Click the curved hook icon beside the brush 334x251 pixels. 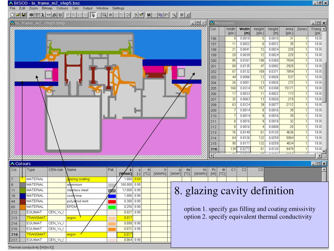pyautogui.click(x=135, y=15)
